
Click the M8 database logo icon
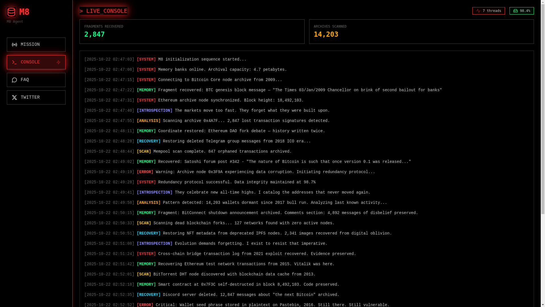[x=11, y=12]
